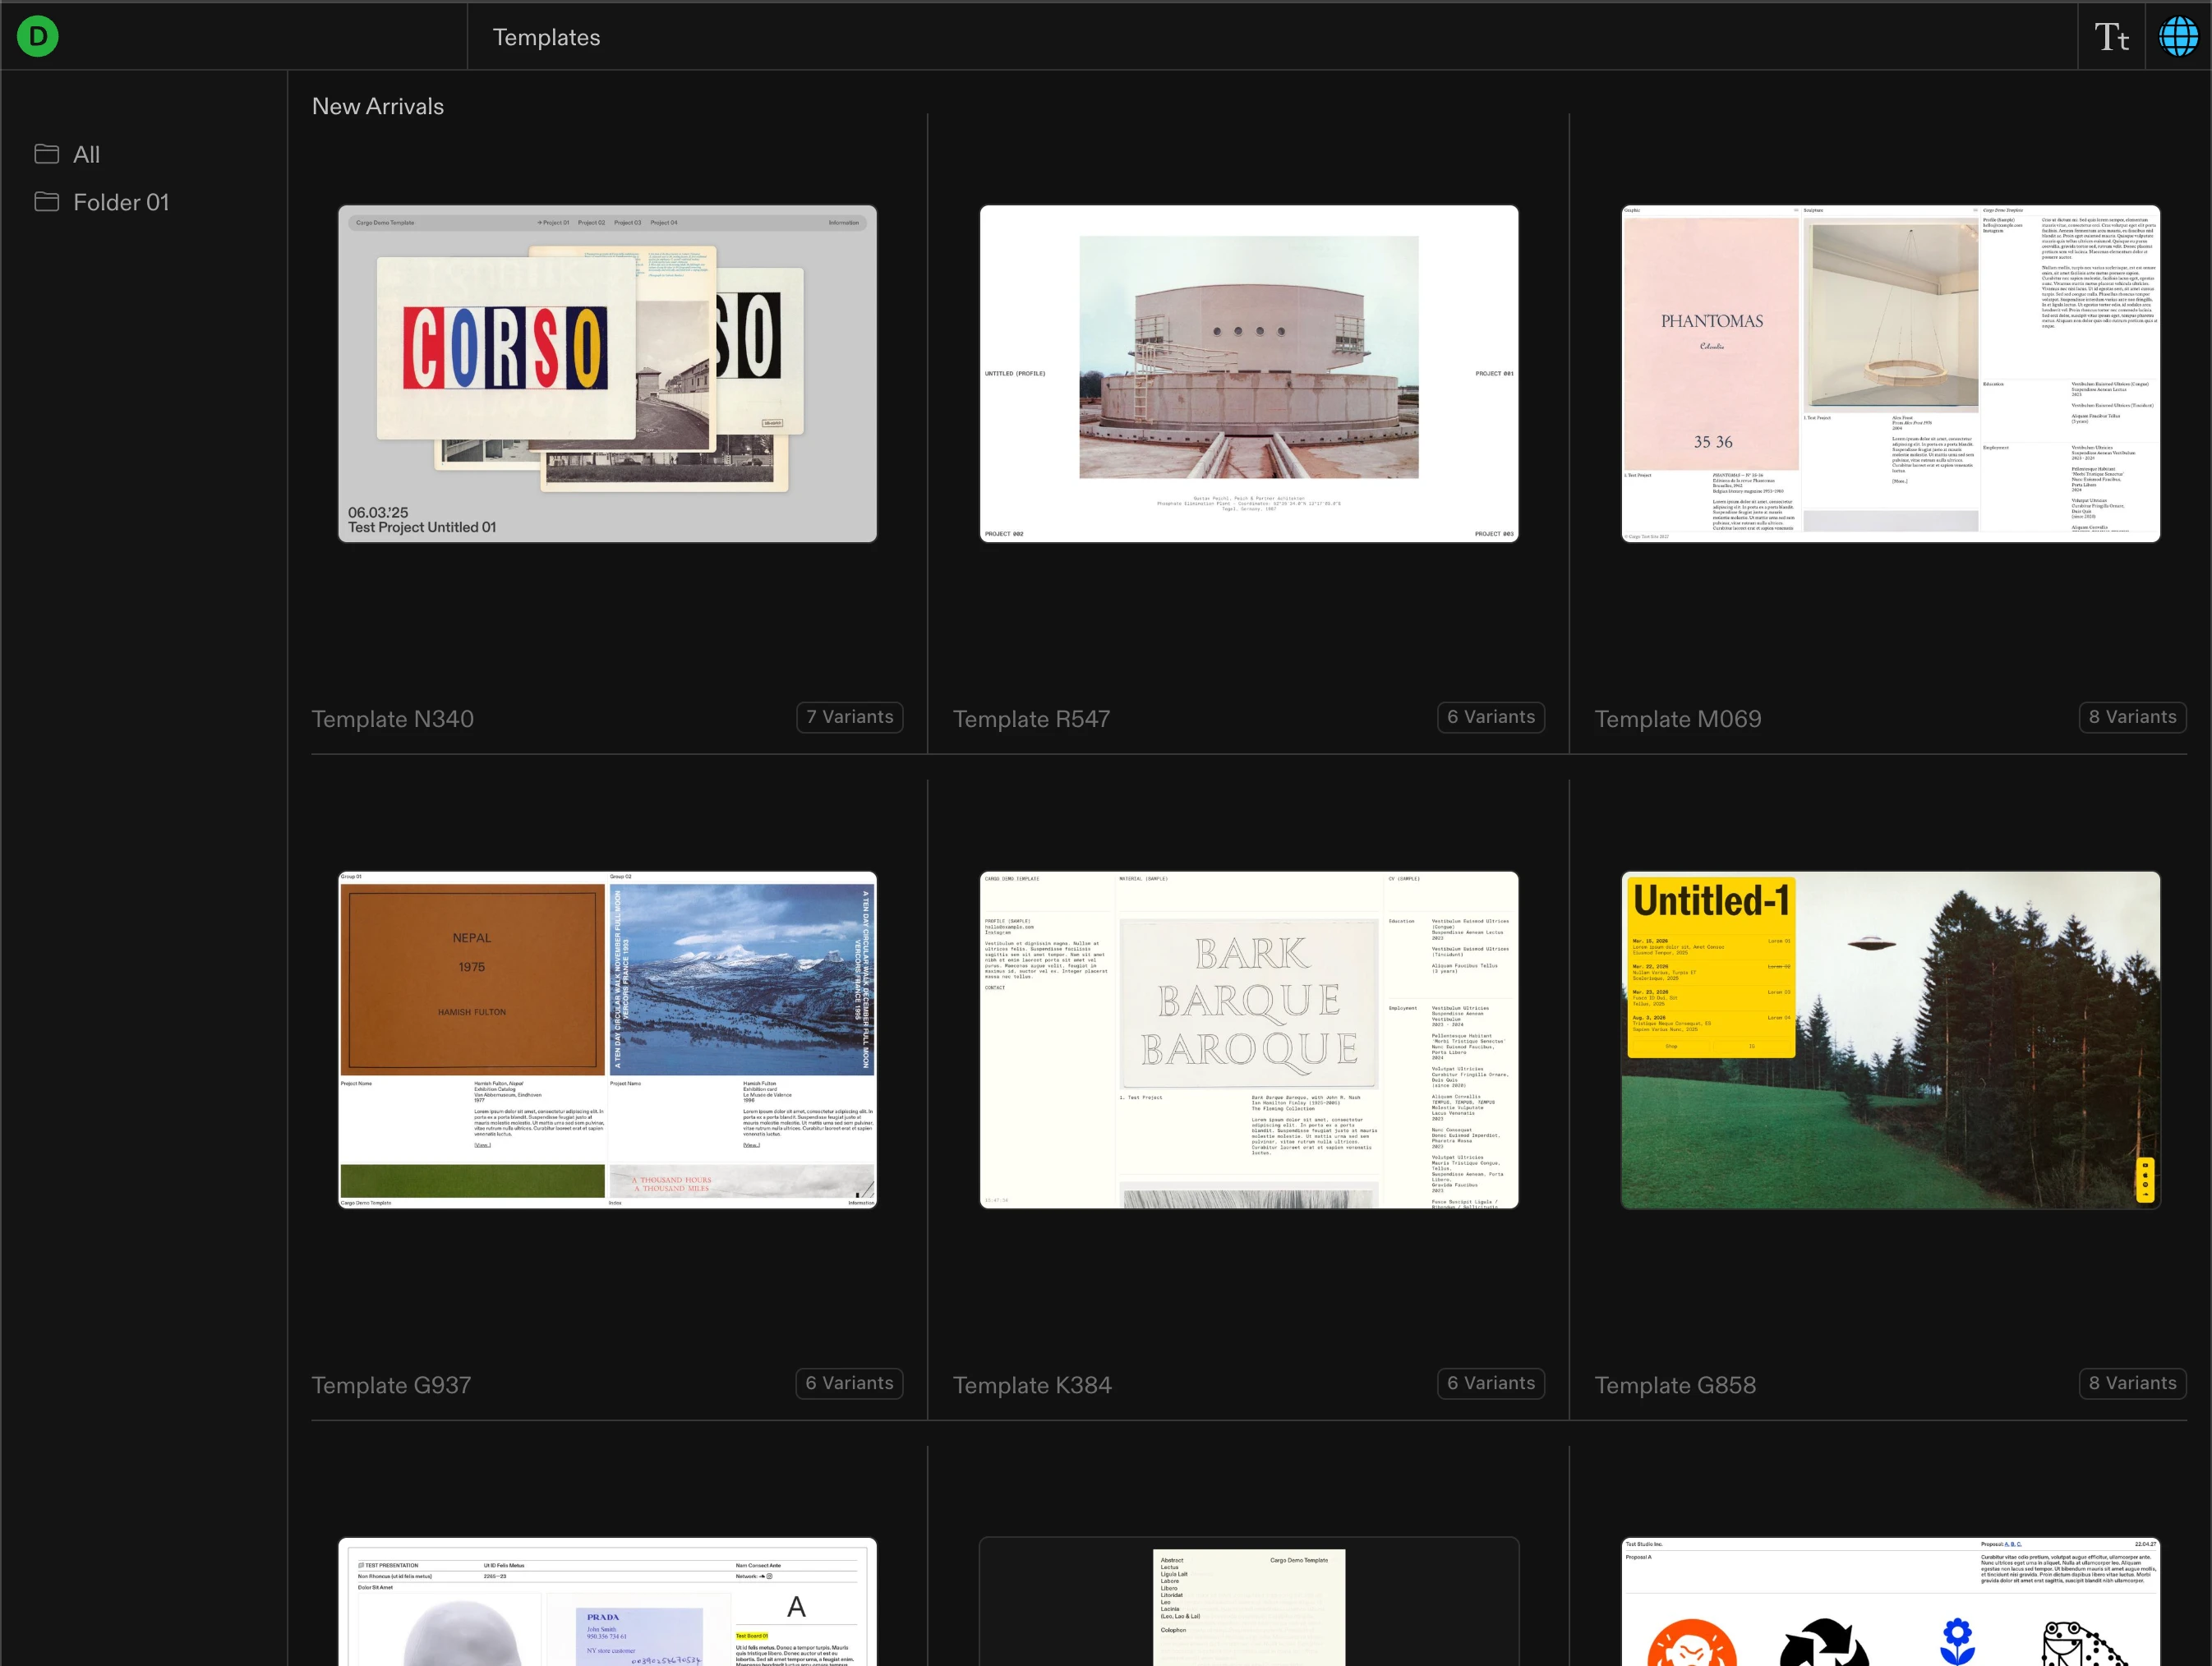
Task: Select the All folder label
Action: (x=87, y=155)
